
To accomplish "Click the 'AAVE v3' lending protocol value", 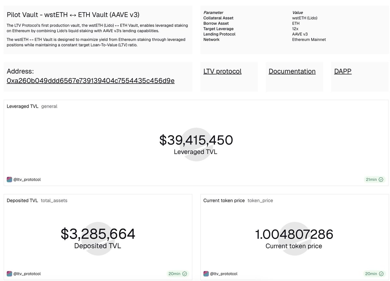I will [300, 34].
